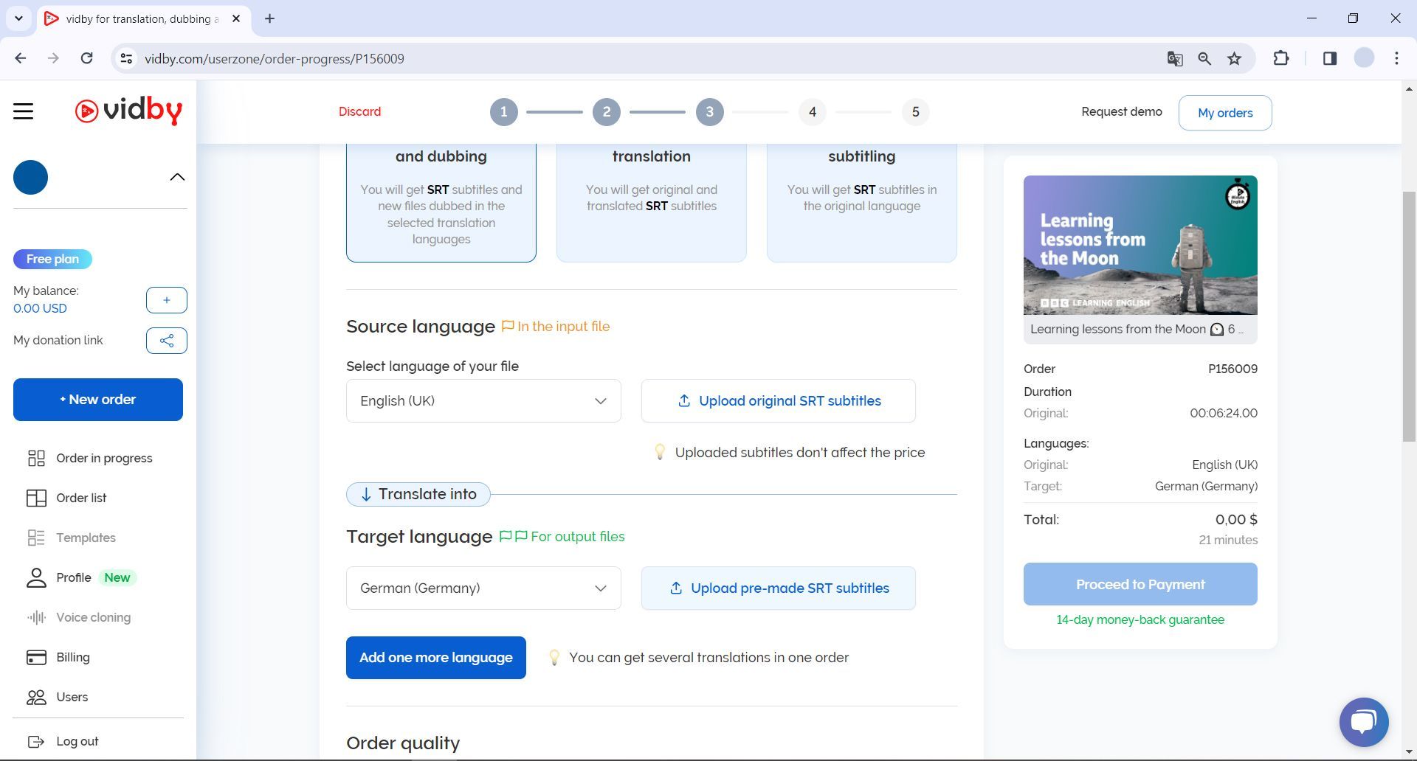Open the Voice cloning section
Viewport: 1417px width, 761px height.
click(92, 617)
